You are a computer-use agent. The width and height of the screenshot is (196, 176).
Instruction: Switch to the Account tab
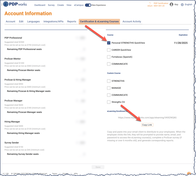tap(10, 22)
